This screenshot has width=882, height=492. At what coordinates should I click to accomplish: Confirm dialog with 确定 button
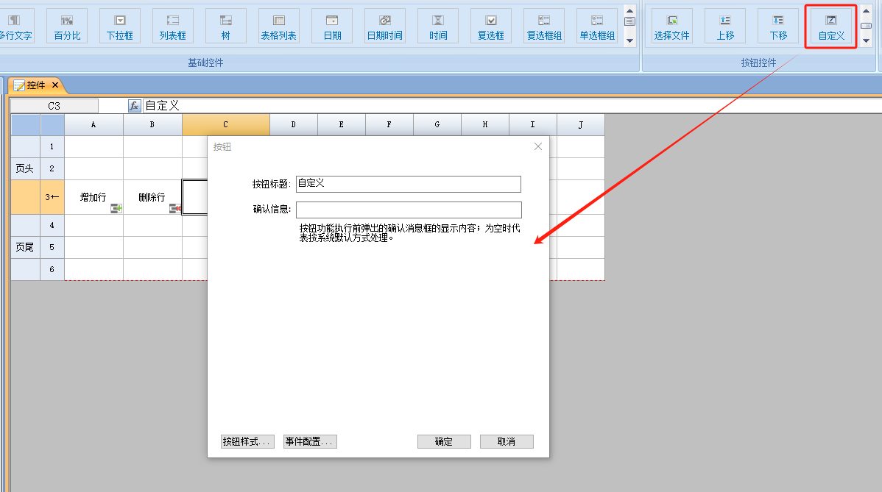(x=443, y=442)
